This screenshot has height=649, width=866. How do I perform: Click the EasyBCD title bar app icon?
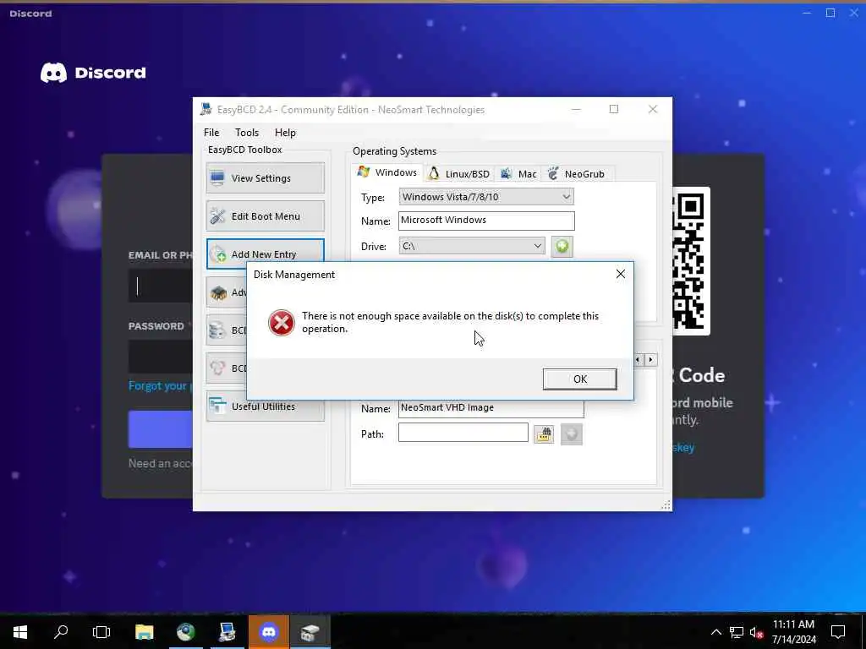point(206,109)
